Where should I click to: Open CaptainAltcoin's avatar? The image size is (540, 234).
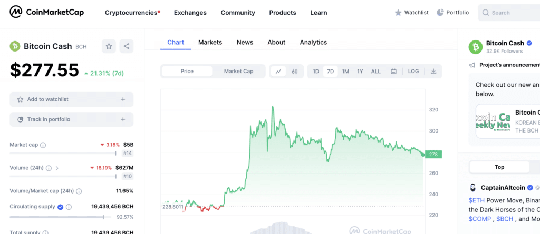[473, 188]
